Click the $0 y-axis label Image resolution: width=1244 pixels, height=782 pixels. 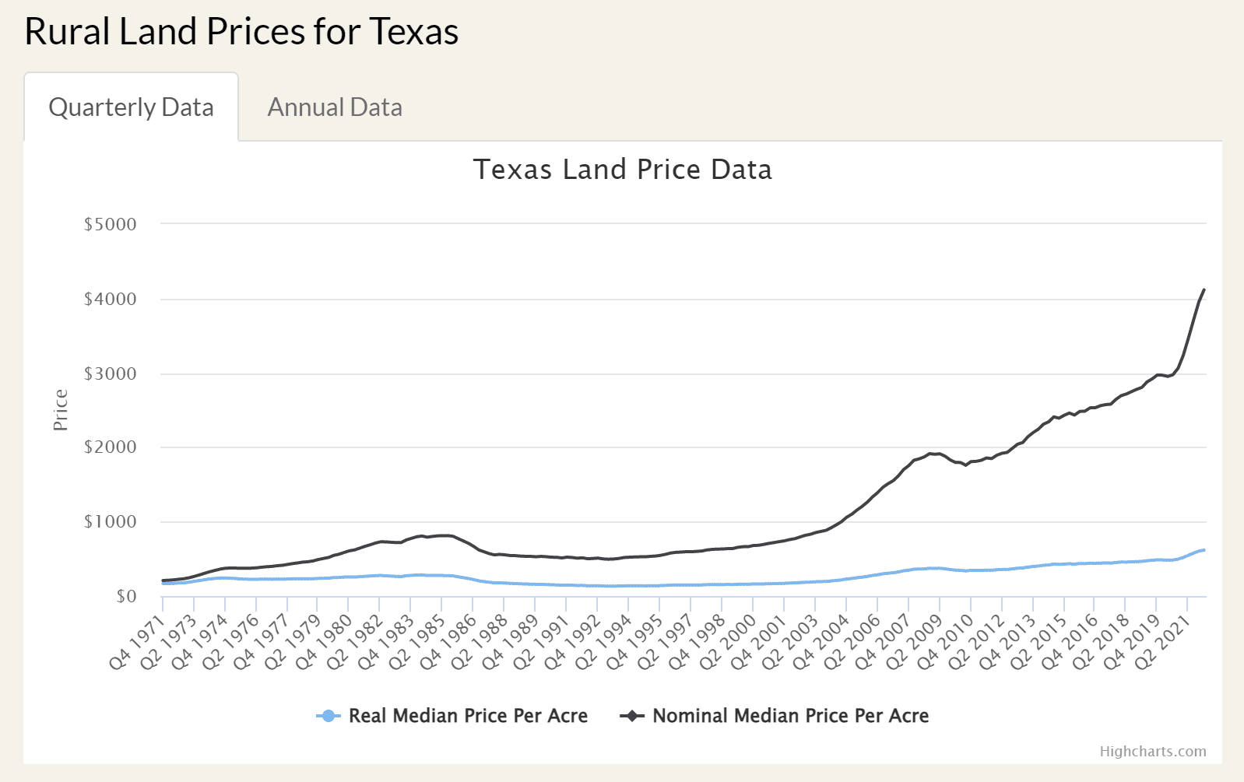pyautogui.click(x=126, y=597)
